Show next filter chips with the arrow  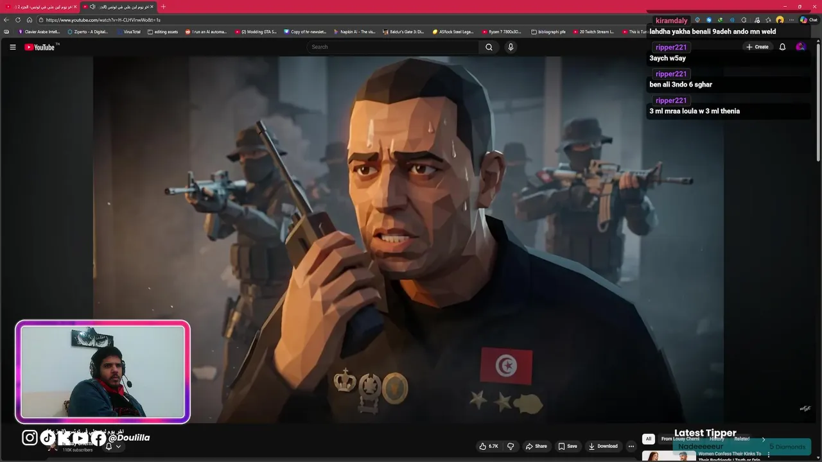[764, 439]
